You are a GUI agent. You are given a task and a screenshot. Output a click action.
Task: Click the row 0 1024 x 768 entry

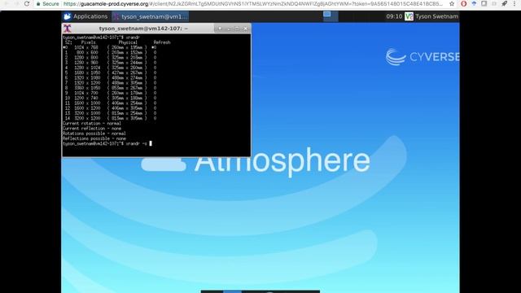110,47
